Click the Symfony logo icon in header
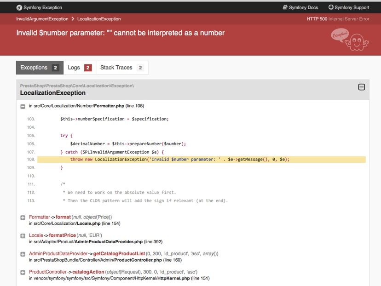This screenshot has width=381, height=286. coord(19,7)
